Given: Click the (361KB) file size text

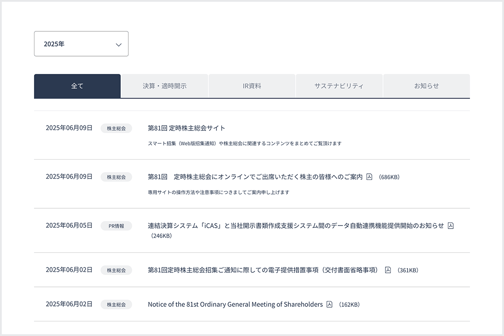Looking at the screenshot, I should [408, 271].
